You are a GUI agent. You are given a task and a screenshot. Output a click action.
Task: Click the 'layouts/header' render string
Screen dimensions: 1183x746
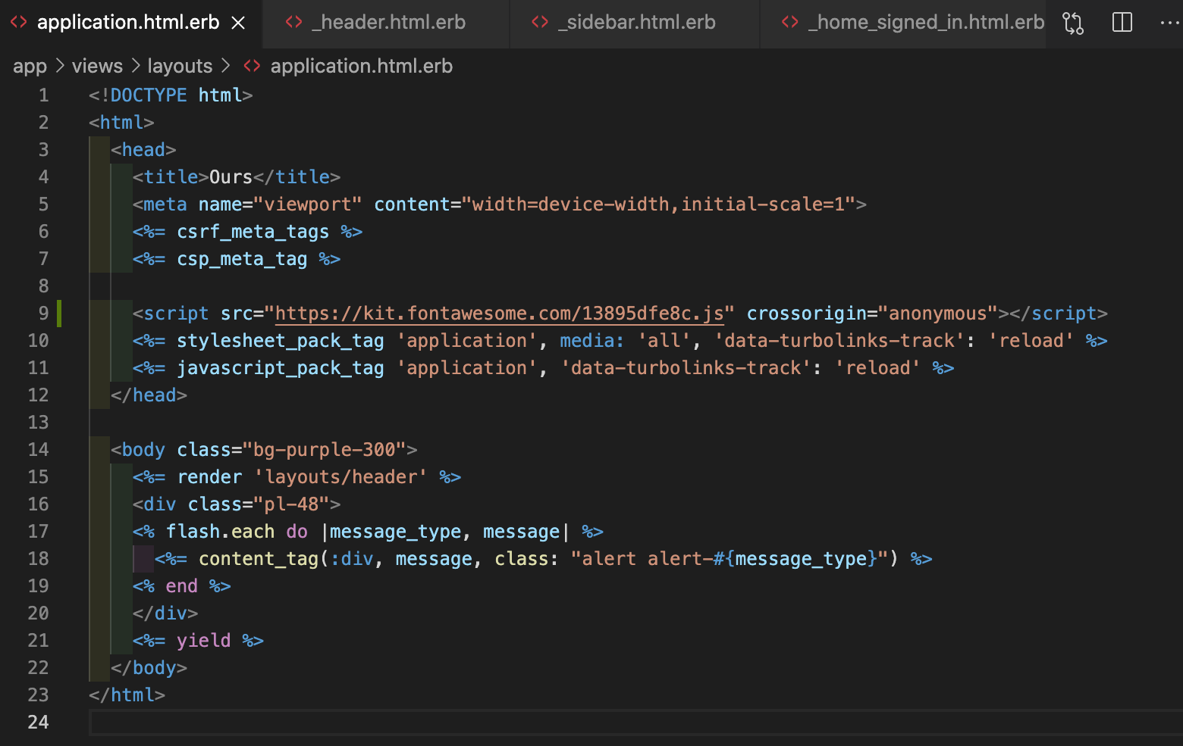340,477
